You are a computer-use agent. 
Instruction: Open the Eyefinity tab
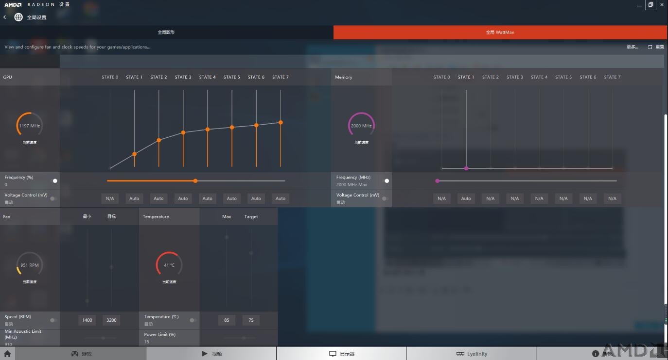click(472, 354)
